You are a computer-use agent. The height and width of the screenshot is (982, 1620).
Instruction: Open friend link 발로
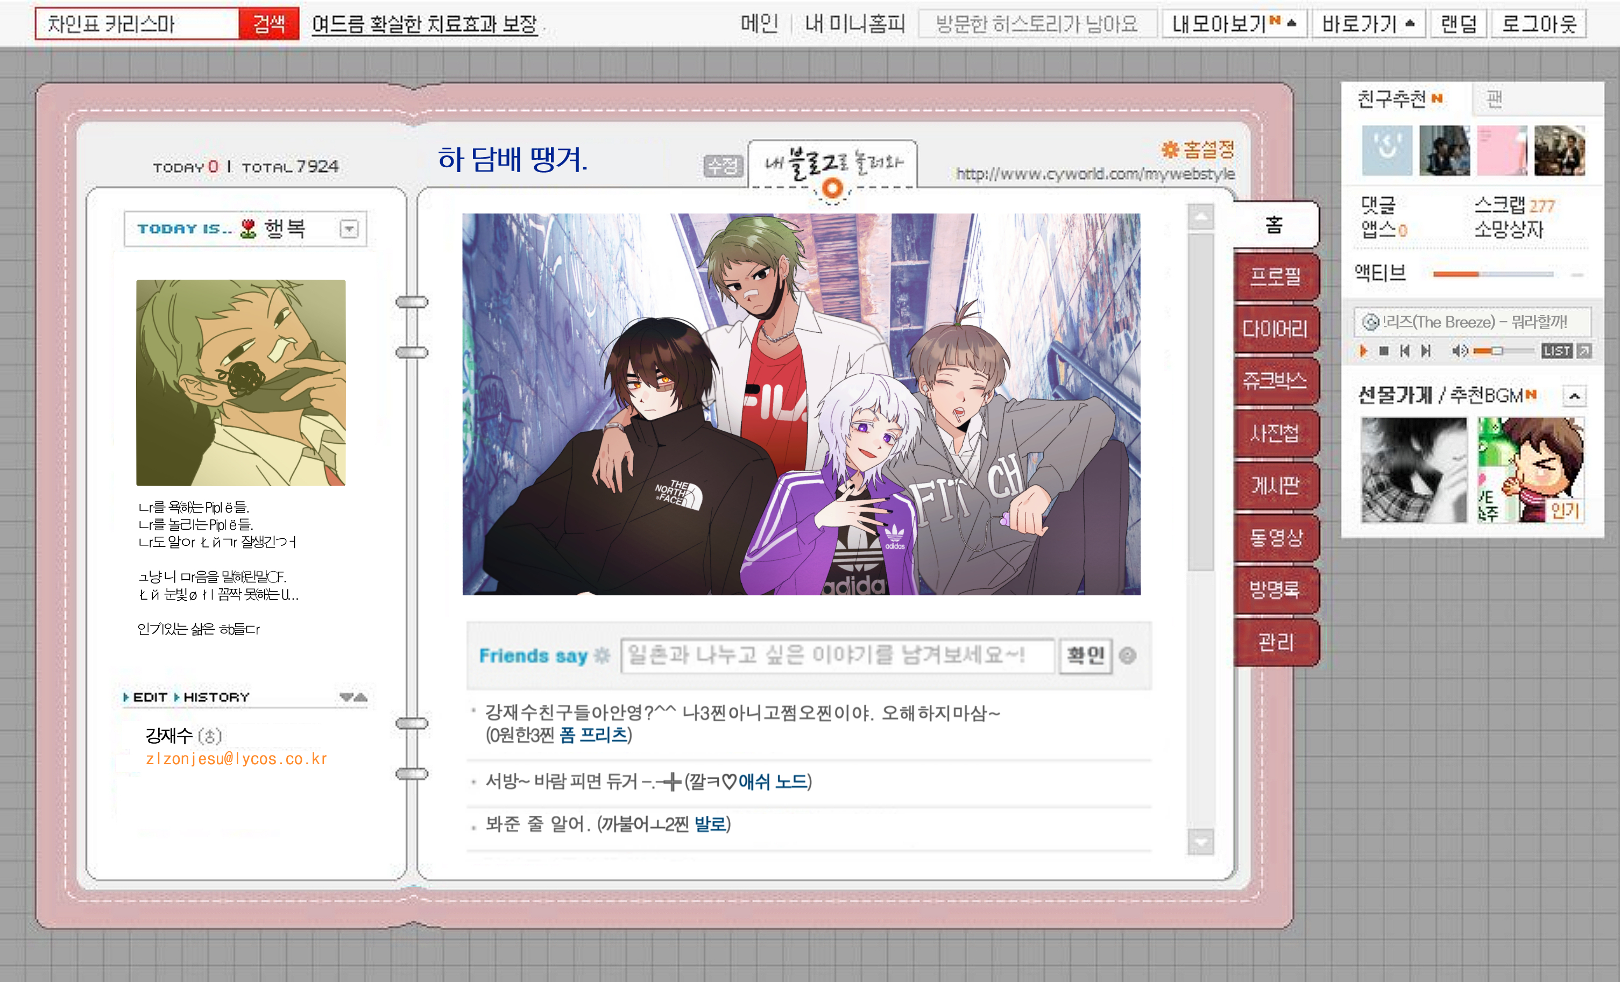pos(710,824)
